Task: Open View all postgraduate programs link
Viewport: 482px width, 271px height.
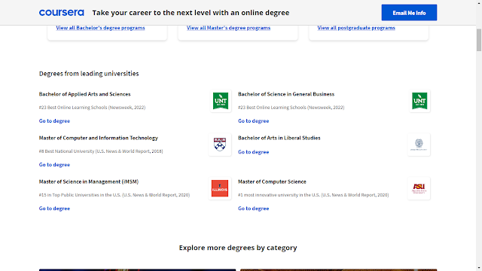Action: pos(356,28)
